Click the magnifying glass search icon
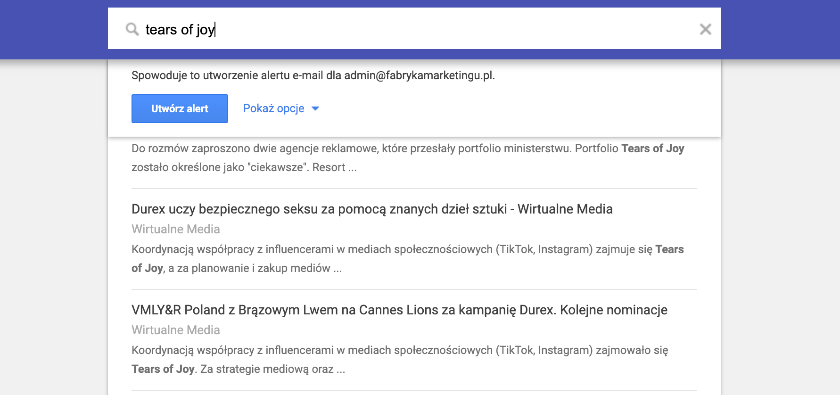840x395 pixels. click(x=132, y=29)
